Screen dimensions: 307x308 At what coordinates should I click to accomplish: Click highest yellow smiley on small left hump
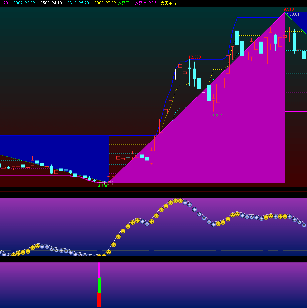(x=37, y=246)
